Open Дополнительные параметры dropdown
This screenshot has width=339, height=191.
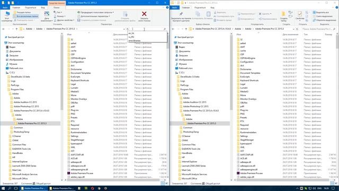point(94,16)
